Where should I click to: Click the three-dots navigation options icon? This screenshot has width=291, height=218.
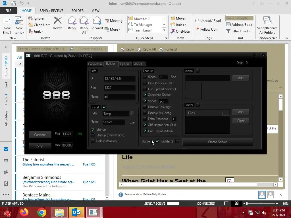click(x=6, y=195)
